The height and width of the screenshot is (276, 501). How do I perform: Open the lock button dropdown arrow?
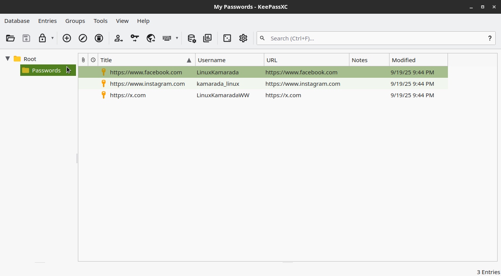(x=52, y=38)
